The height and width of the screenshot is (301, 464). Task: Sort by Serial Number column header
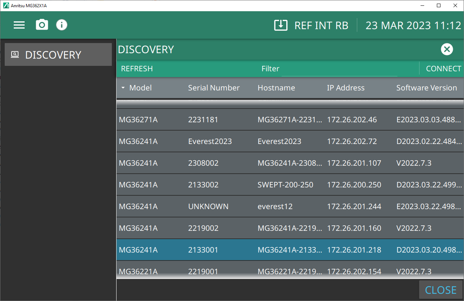tap(214, 88)
